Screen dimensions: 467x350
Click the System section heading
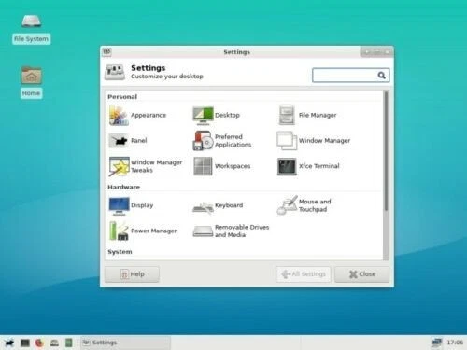(120, 252)
